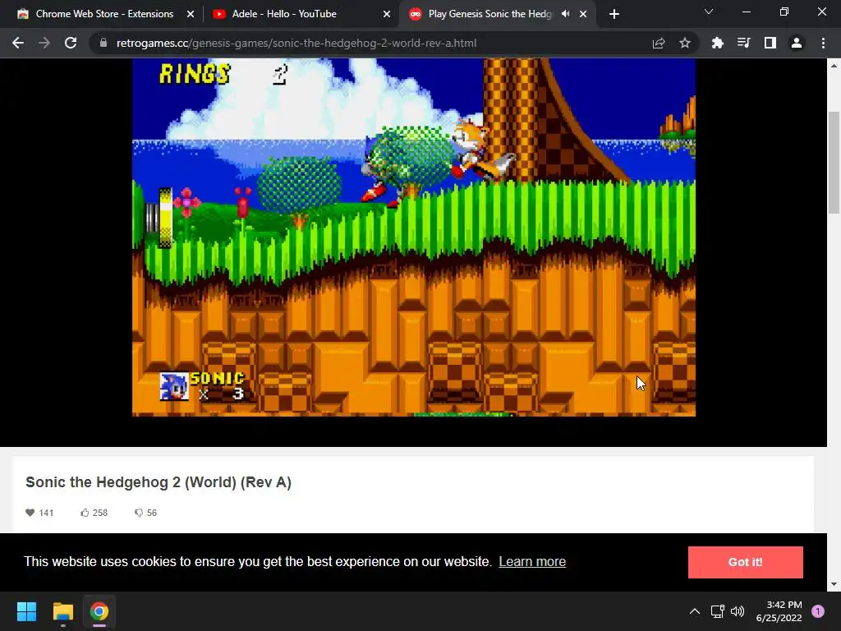Image resolution: width=841 pixels, height=631 pixels.
Task: Close the Play Genesis Sonic tab
Action: pyautogui.click(x=583, y=14)
